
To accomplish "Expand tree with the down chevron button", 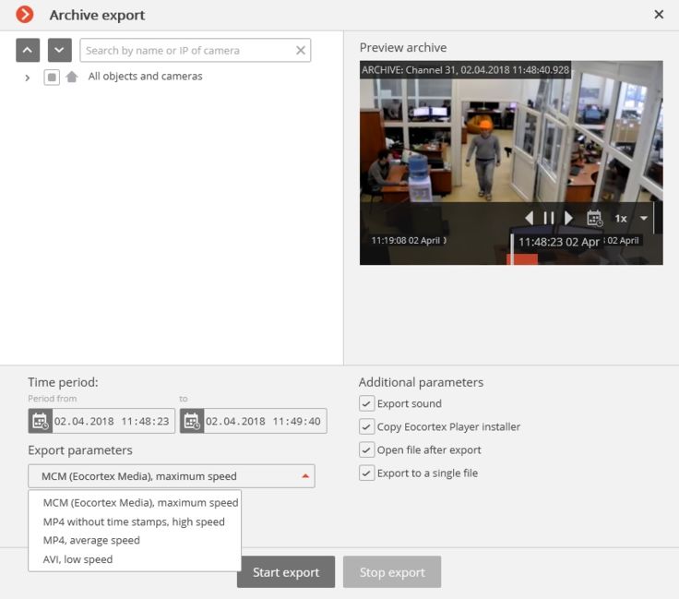I will point(60,50).
